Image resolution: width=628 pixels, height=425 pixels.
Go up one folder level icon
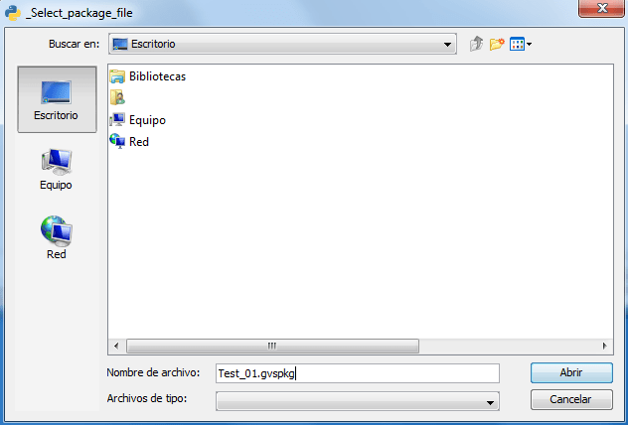coord(476,44)
